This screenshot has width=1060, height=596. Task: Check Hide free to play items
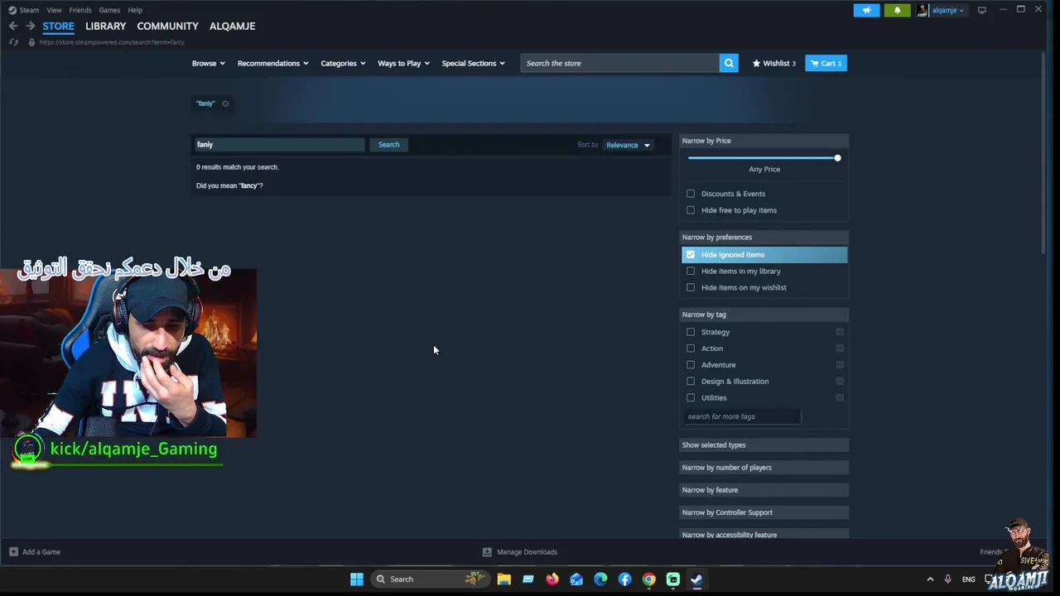(691, 210)
